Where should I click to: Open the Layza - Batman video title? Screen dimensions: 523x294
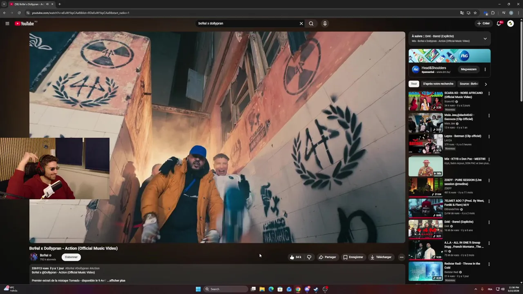pyautogui.click(x=463, y=136)
